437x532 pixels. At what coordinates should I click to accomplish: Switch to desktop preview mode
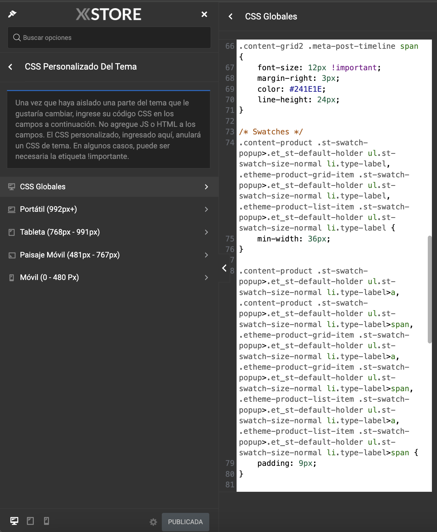point(14,521)
